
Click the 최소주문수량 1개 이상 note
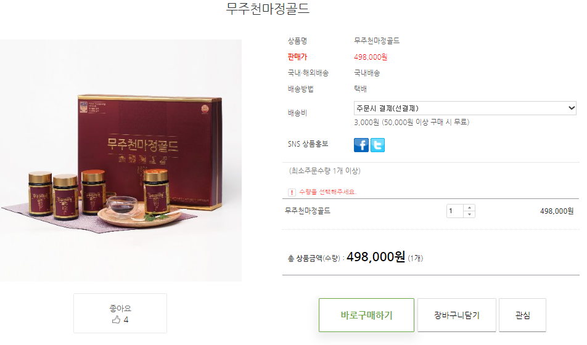tap(324, 171)
